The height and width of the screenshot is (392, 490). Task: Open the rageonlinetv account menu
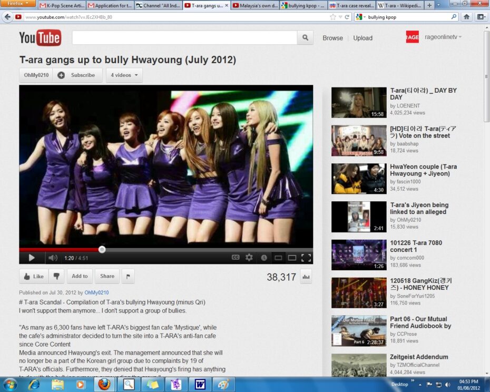click(443, 37)
